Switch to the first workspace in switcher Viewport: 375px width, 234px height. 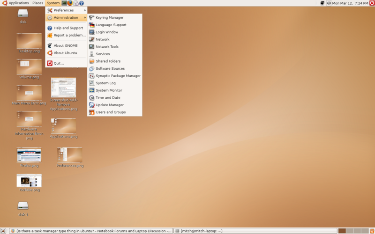(342, 231)
